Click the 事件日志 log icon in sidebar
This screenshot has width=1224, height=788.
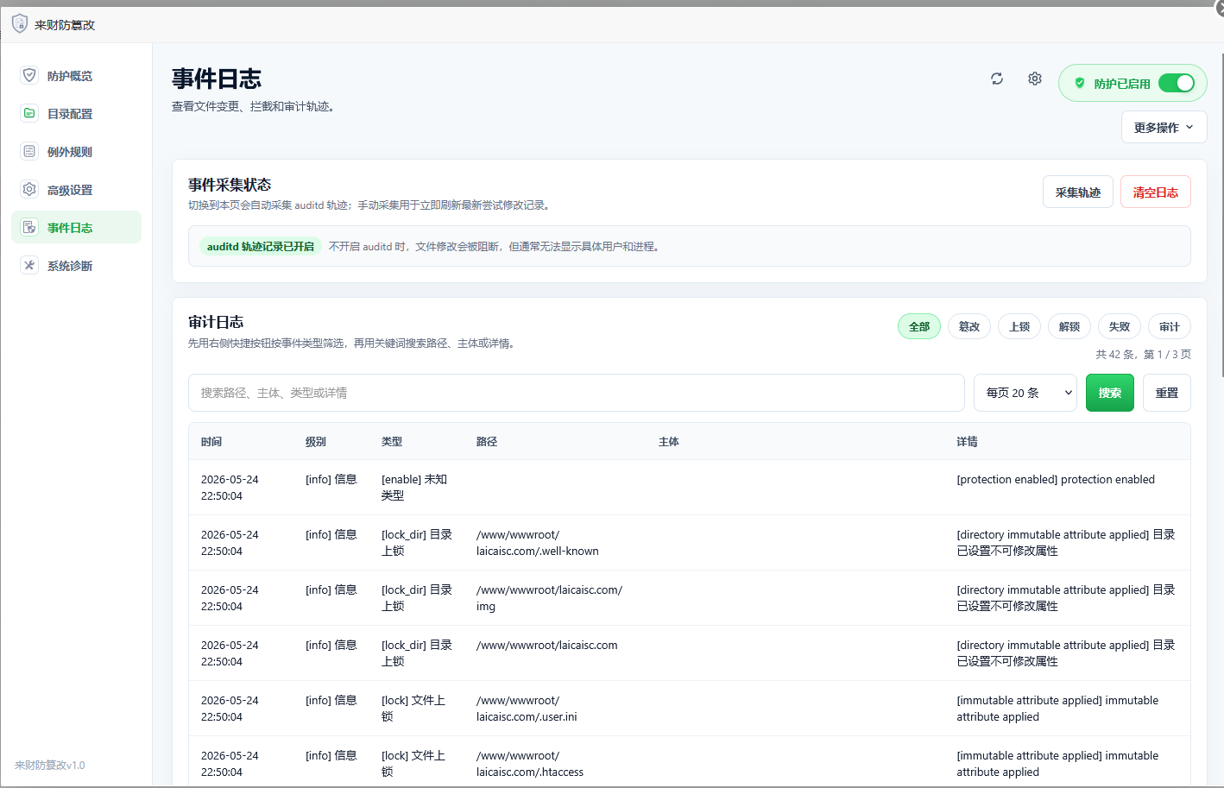(x=29, y=227)
